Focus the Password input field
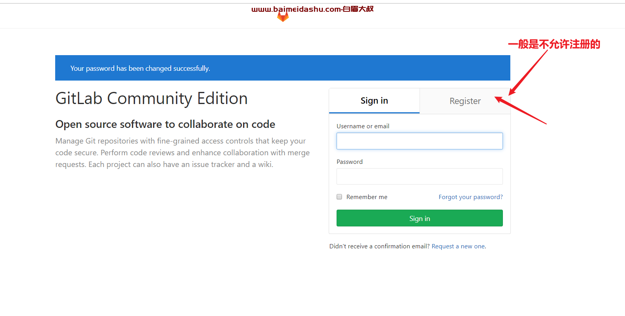This screenshot has width=625, height=316. pyautogui.click(x=420, y=176)
